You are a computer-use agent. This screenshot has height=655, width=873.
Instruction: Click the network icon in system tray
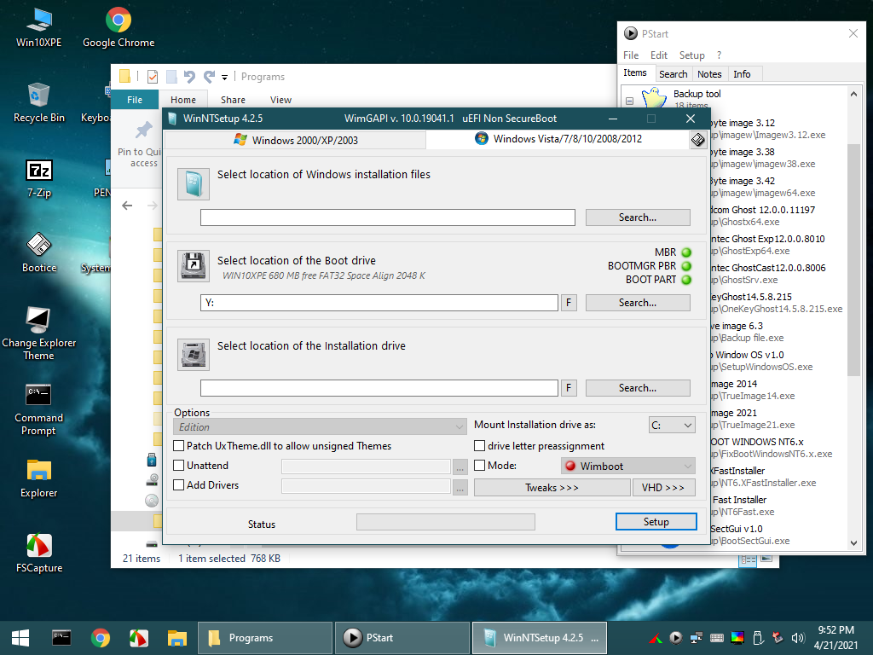696,638
